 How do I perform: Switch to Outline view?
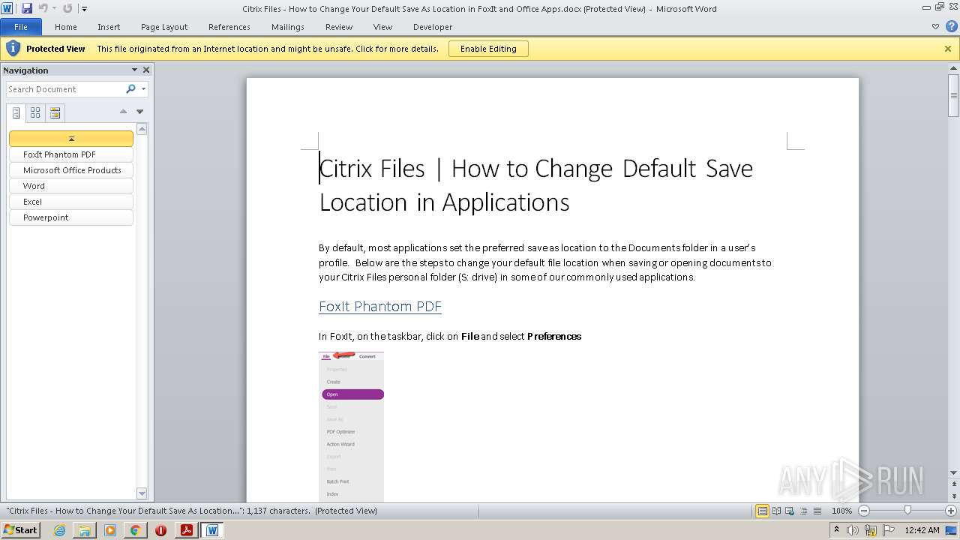803,511
